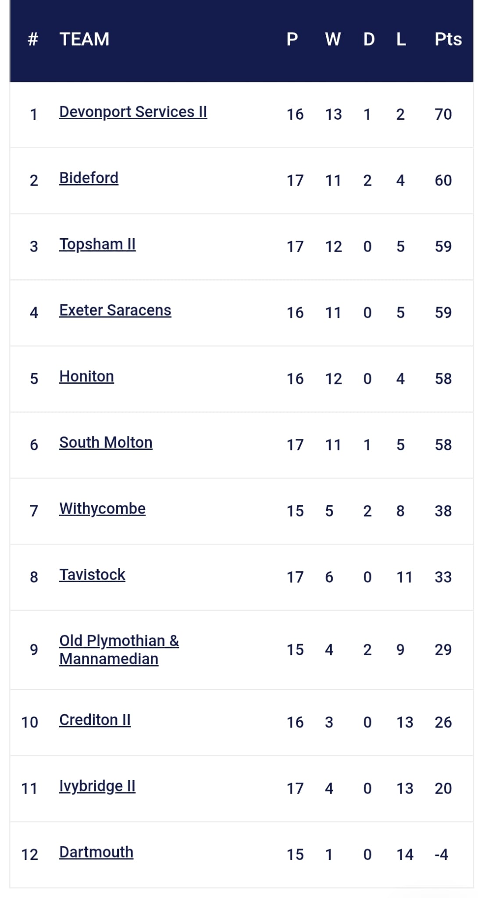Click the L (losses) column header
Image resolution: width=478 pixels, height=898 pixels.
coord(401,39)
